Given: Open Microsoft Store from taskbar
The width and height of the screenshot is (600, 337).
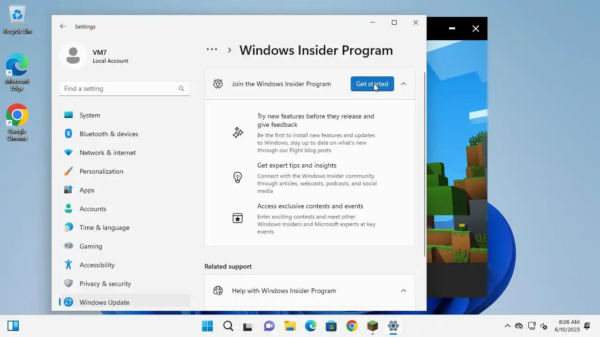Looking at the screenshot, I should tap(331, 326).
